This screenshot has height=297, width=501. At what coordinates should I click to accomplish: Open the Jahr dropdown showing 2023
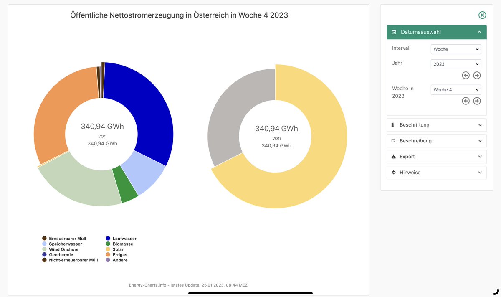pos(456,64)
